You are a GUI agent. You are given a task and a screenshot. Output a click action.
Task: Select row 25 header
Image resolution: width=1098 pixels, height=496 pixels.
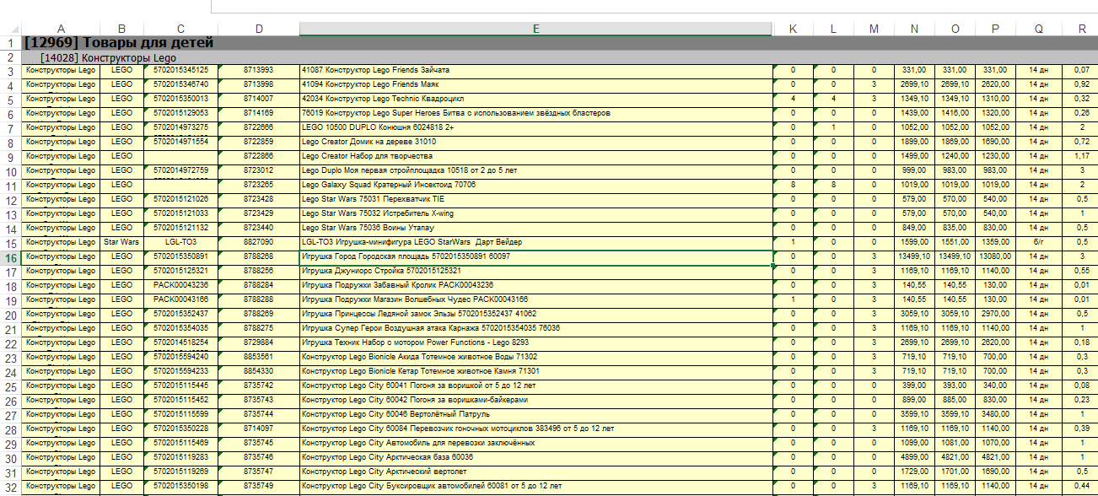pyautogui.click(x=10, y=386)
